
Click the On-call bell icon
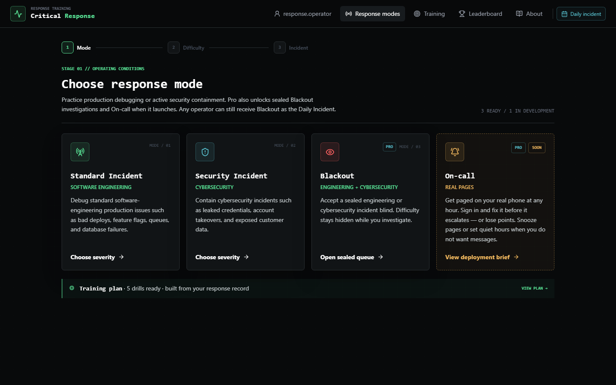(x=455, y=152)
